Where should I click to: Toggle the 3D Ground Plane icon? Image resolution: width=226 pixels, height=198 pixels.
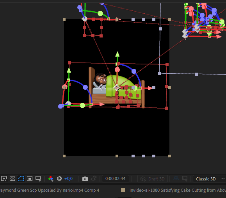click(x=176, y=178)
